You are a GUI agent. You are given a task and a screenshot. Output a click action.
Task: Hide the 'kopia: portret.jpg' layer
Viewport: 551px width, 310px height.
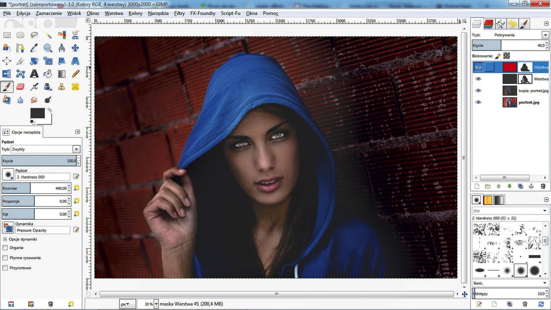click(478, 90)
